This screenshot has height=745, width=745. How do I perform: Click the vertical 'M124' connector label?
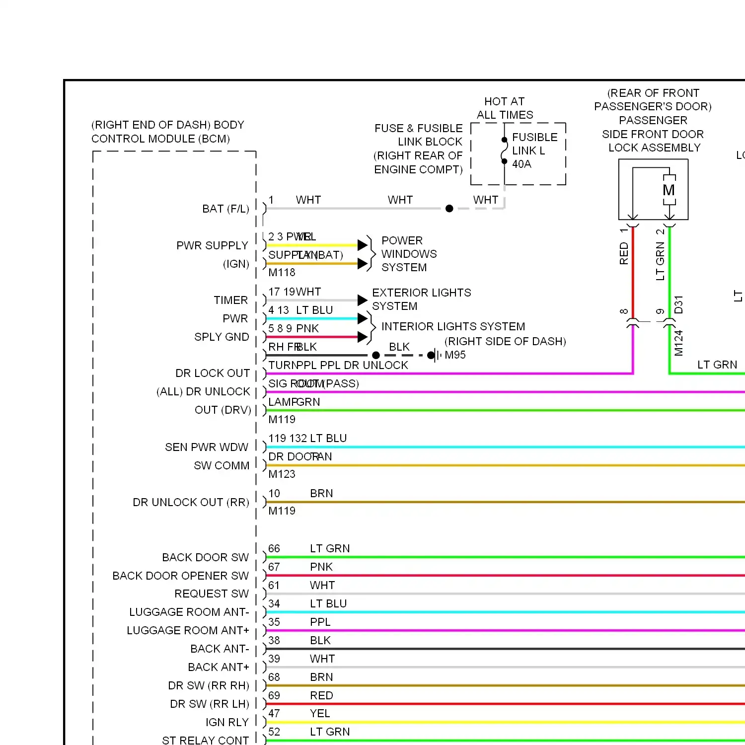(678, 343)
